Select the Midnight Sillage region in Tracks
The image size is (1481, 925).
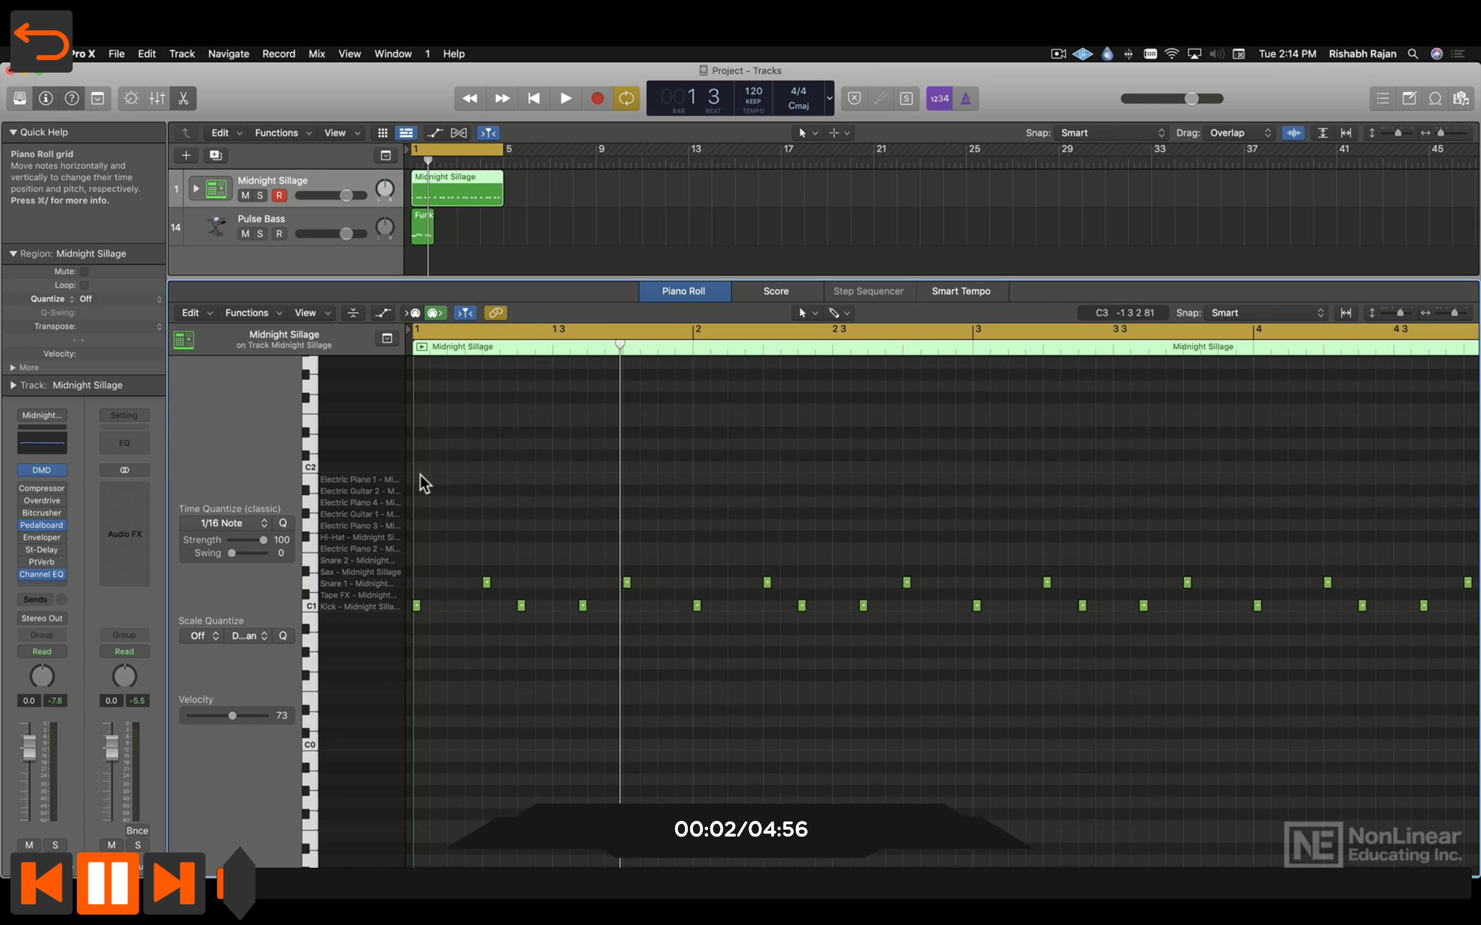point(457,188)
